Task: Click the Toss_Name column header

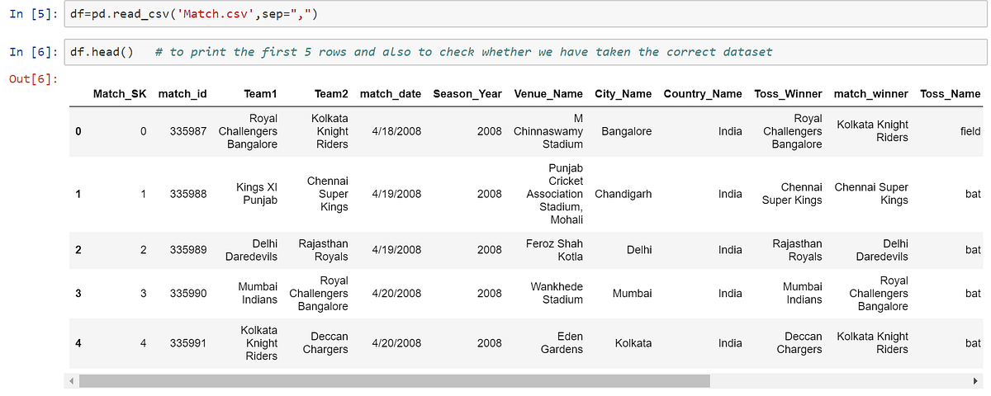Action: 951,94
